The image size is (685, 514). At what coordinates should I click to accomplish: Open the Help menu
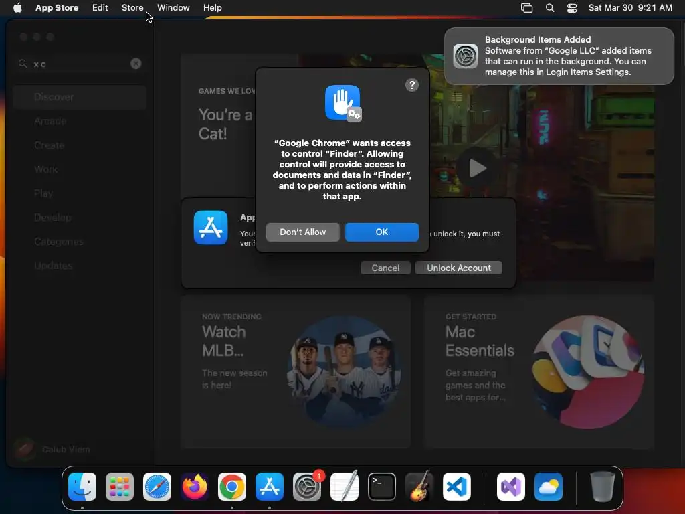click(x=212, y=7)
